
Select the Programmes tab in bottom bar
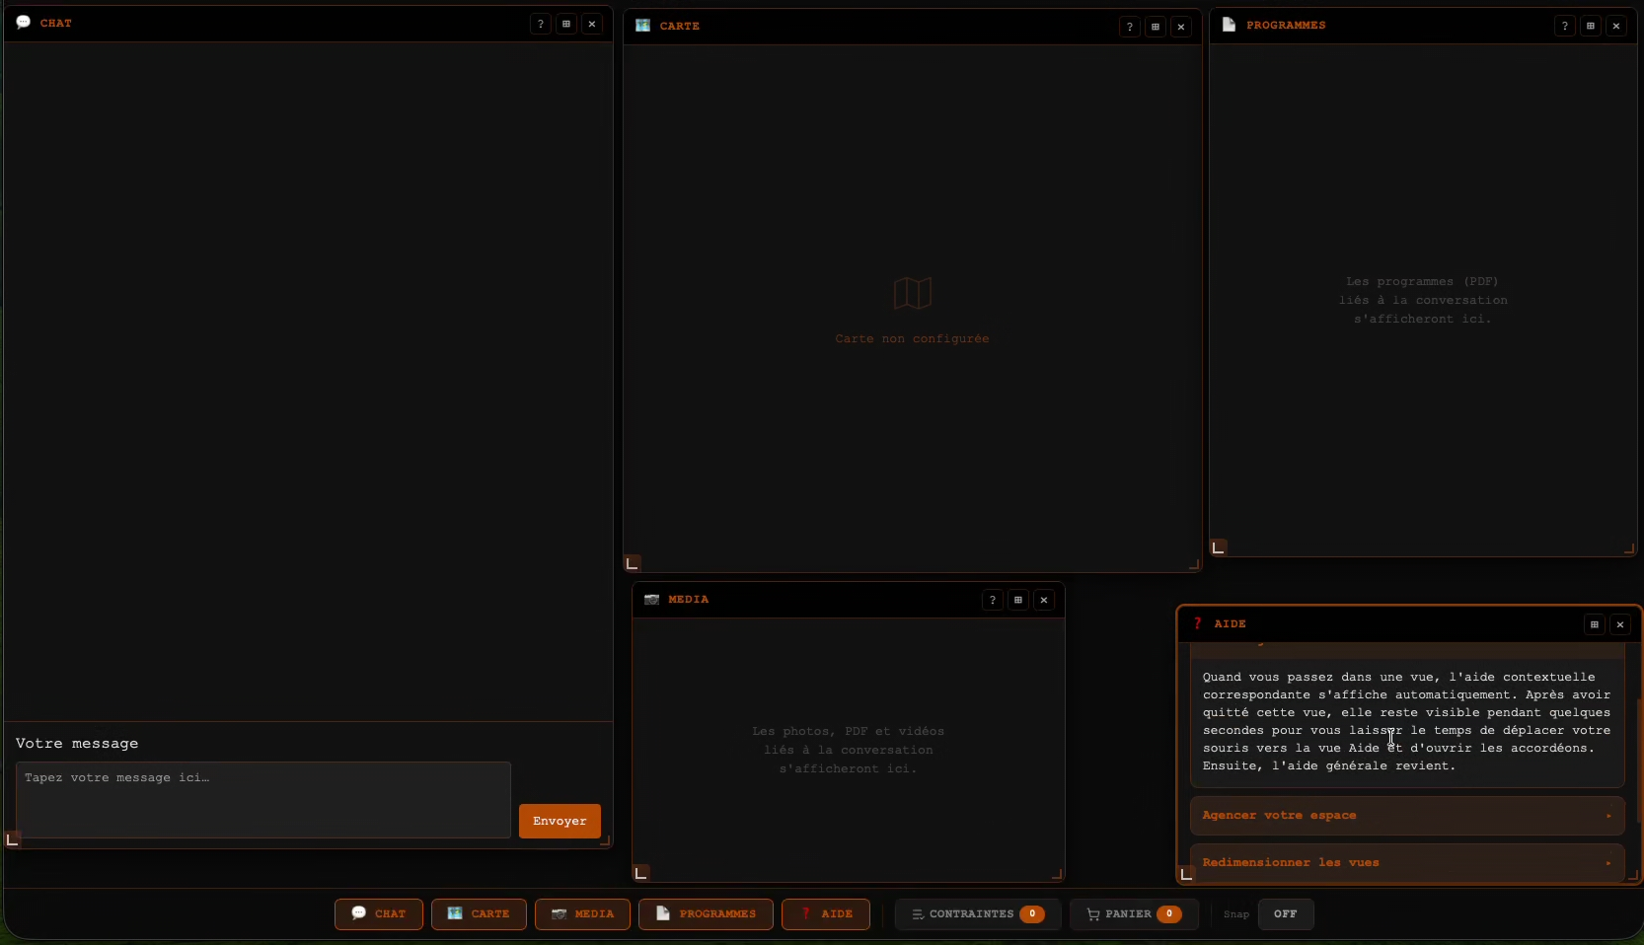(706, 914)
